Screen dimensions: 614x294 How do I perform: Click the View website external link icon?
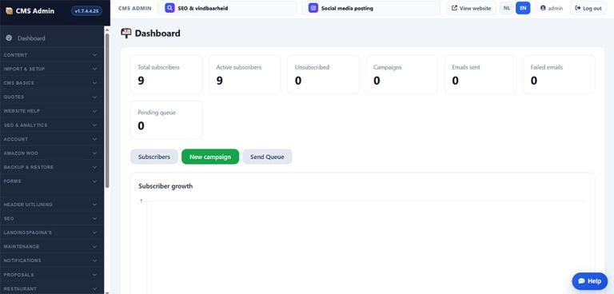tap(454, 8)
